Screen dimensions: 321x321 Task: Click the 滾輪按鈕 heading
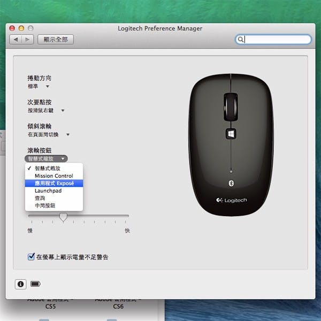coord(39,150)
